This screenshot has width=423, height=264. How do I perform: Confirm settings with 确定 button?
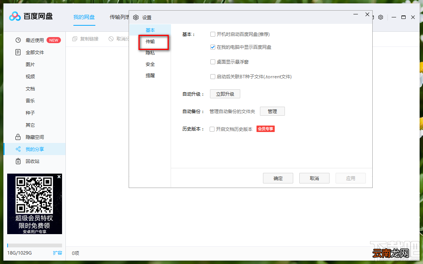pyautogui.click(x=278, y=178)
